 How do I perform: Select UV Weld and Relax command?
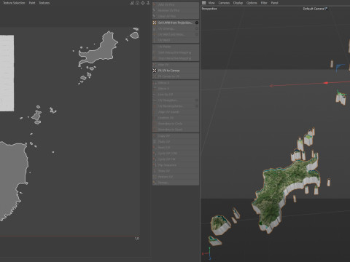(176, 34)
